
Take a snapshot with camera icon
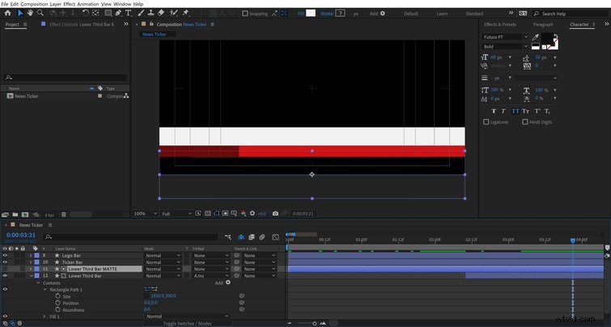pos(275,213)
